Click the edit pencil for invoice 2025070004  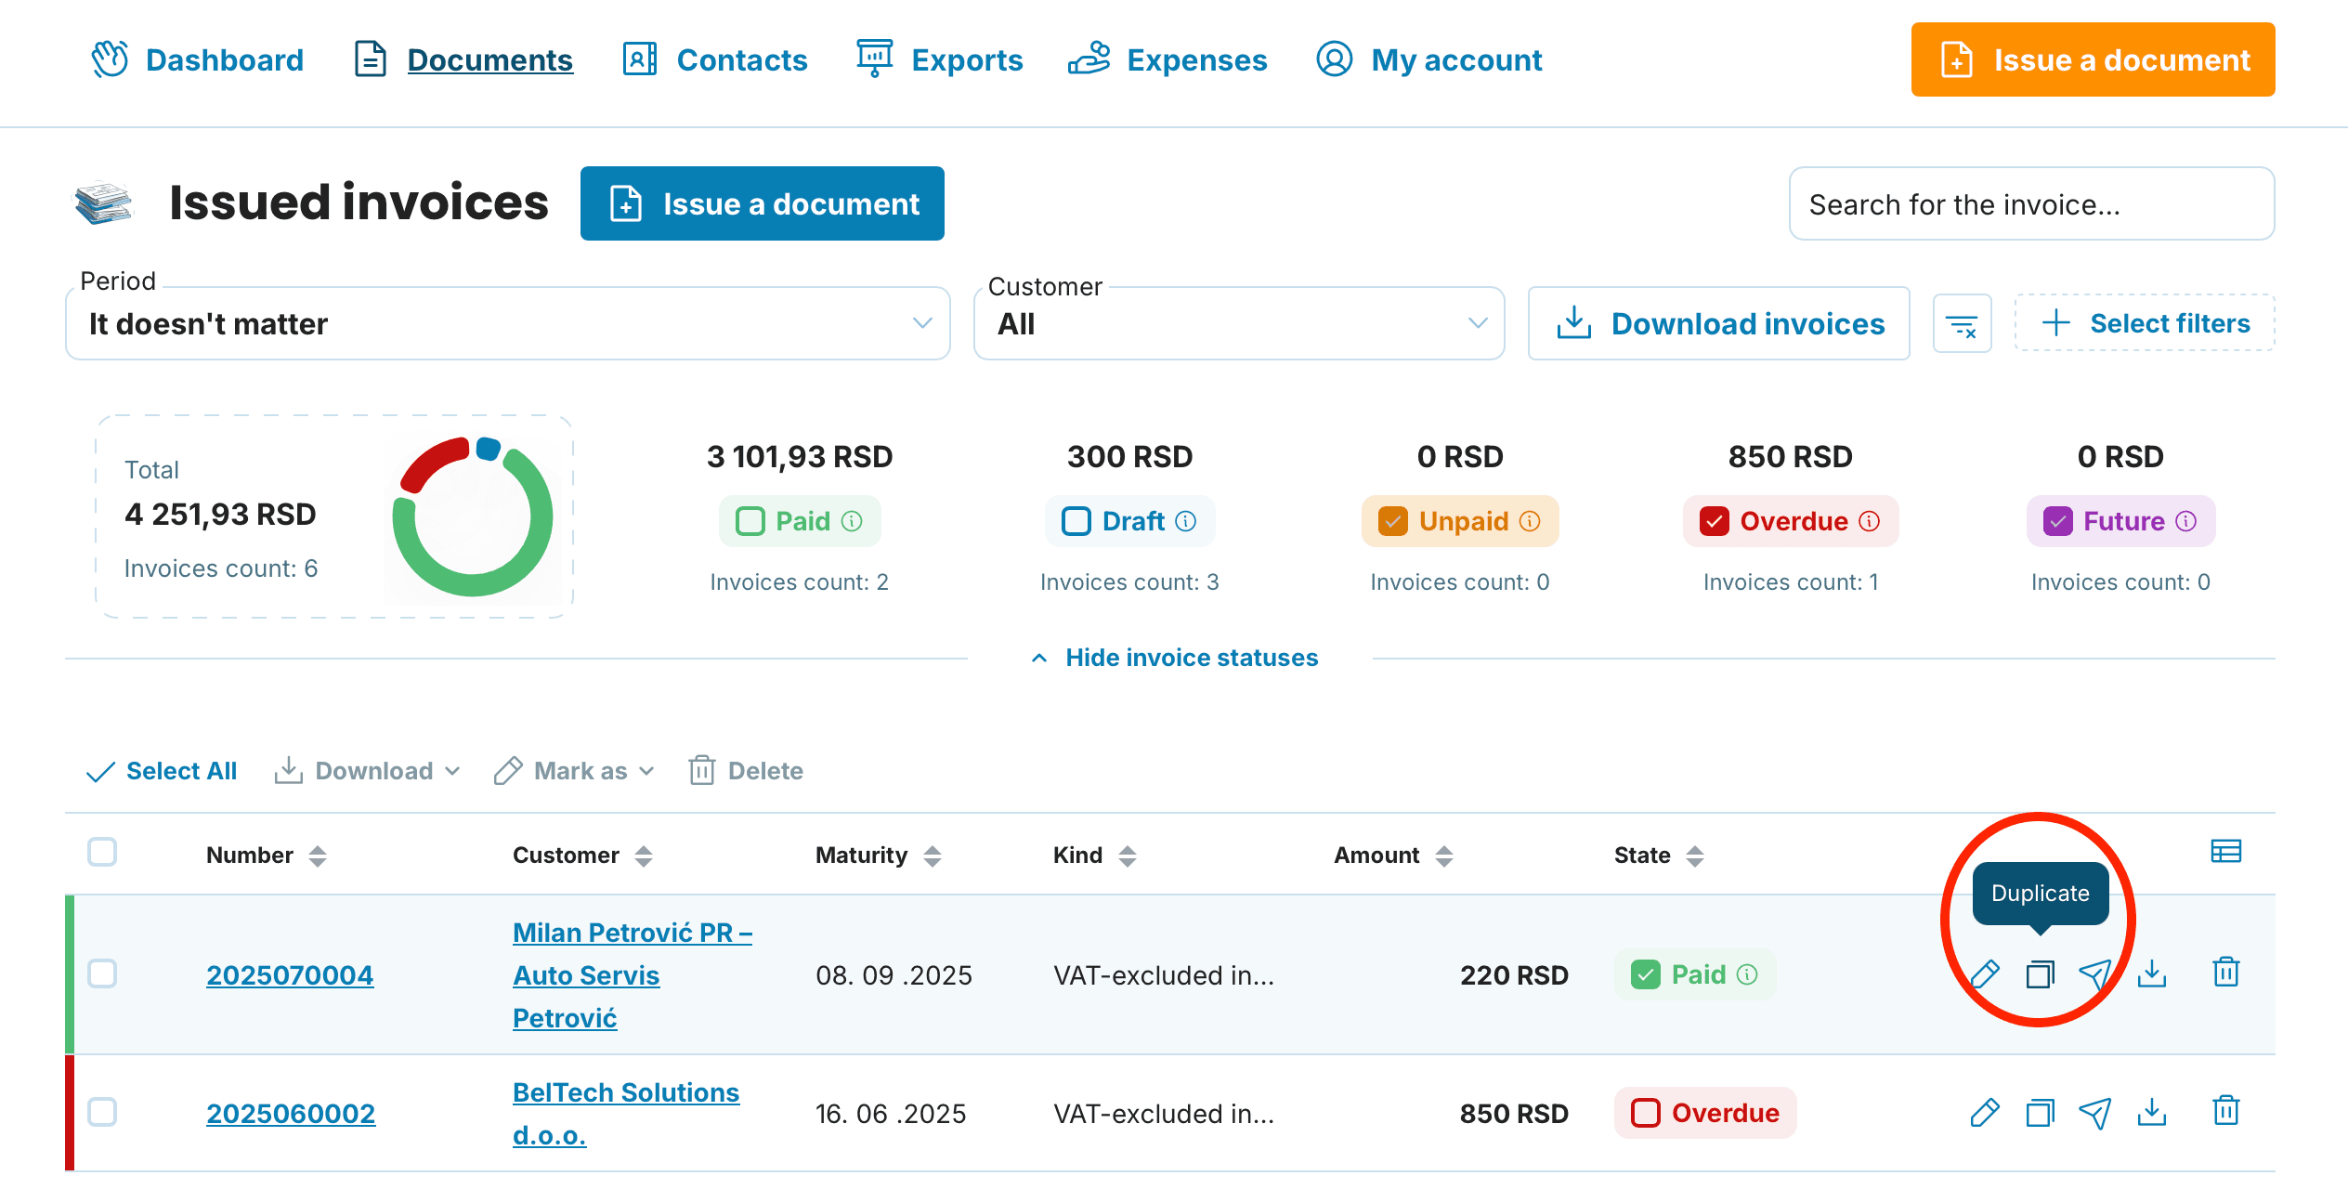1985,973
